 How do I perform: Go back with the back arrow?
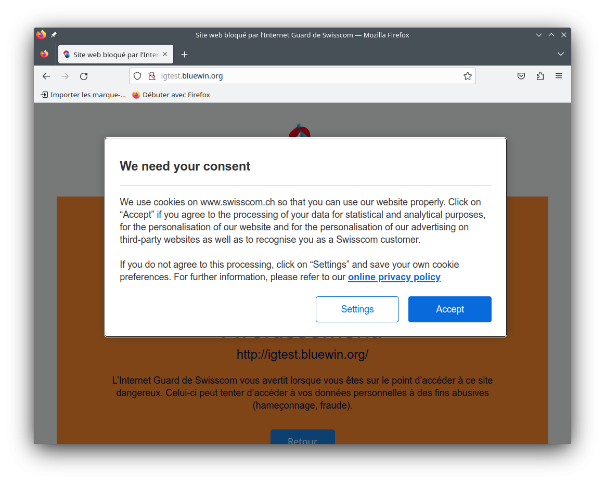[46, 76]
